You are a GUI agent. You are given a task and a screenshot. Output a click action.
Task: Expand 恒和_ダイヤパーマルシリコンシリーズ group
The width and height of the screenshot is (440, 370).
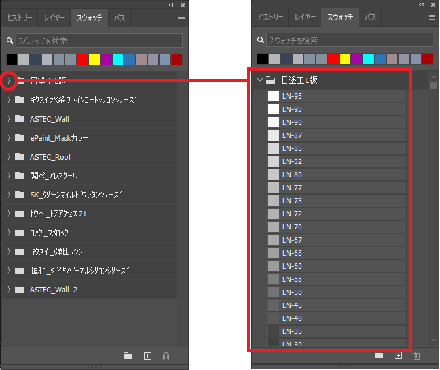pos(9,270)
